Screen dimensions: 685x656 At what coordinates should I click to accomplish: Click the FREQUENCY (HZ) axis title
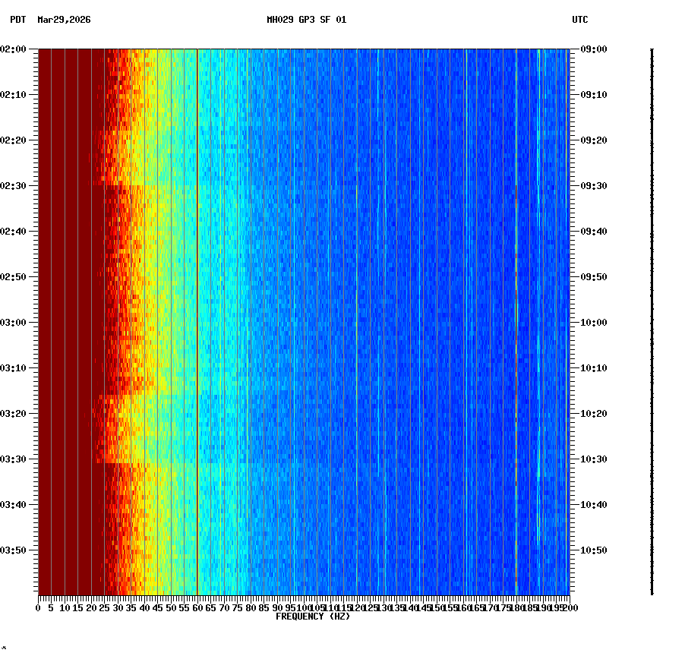click(313, 617)
